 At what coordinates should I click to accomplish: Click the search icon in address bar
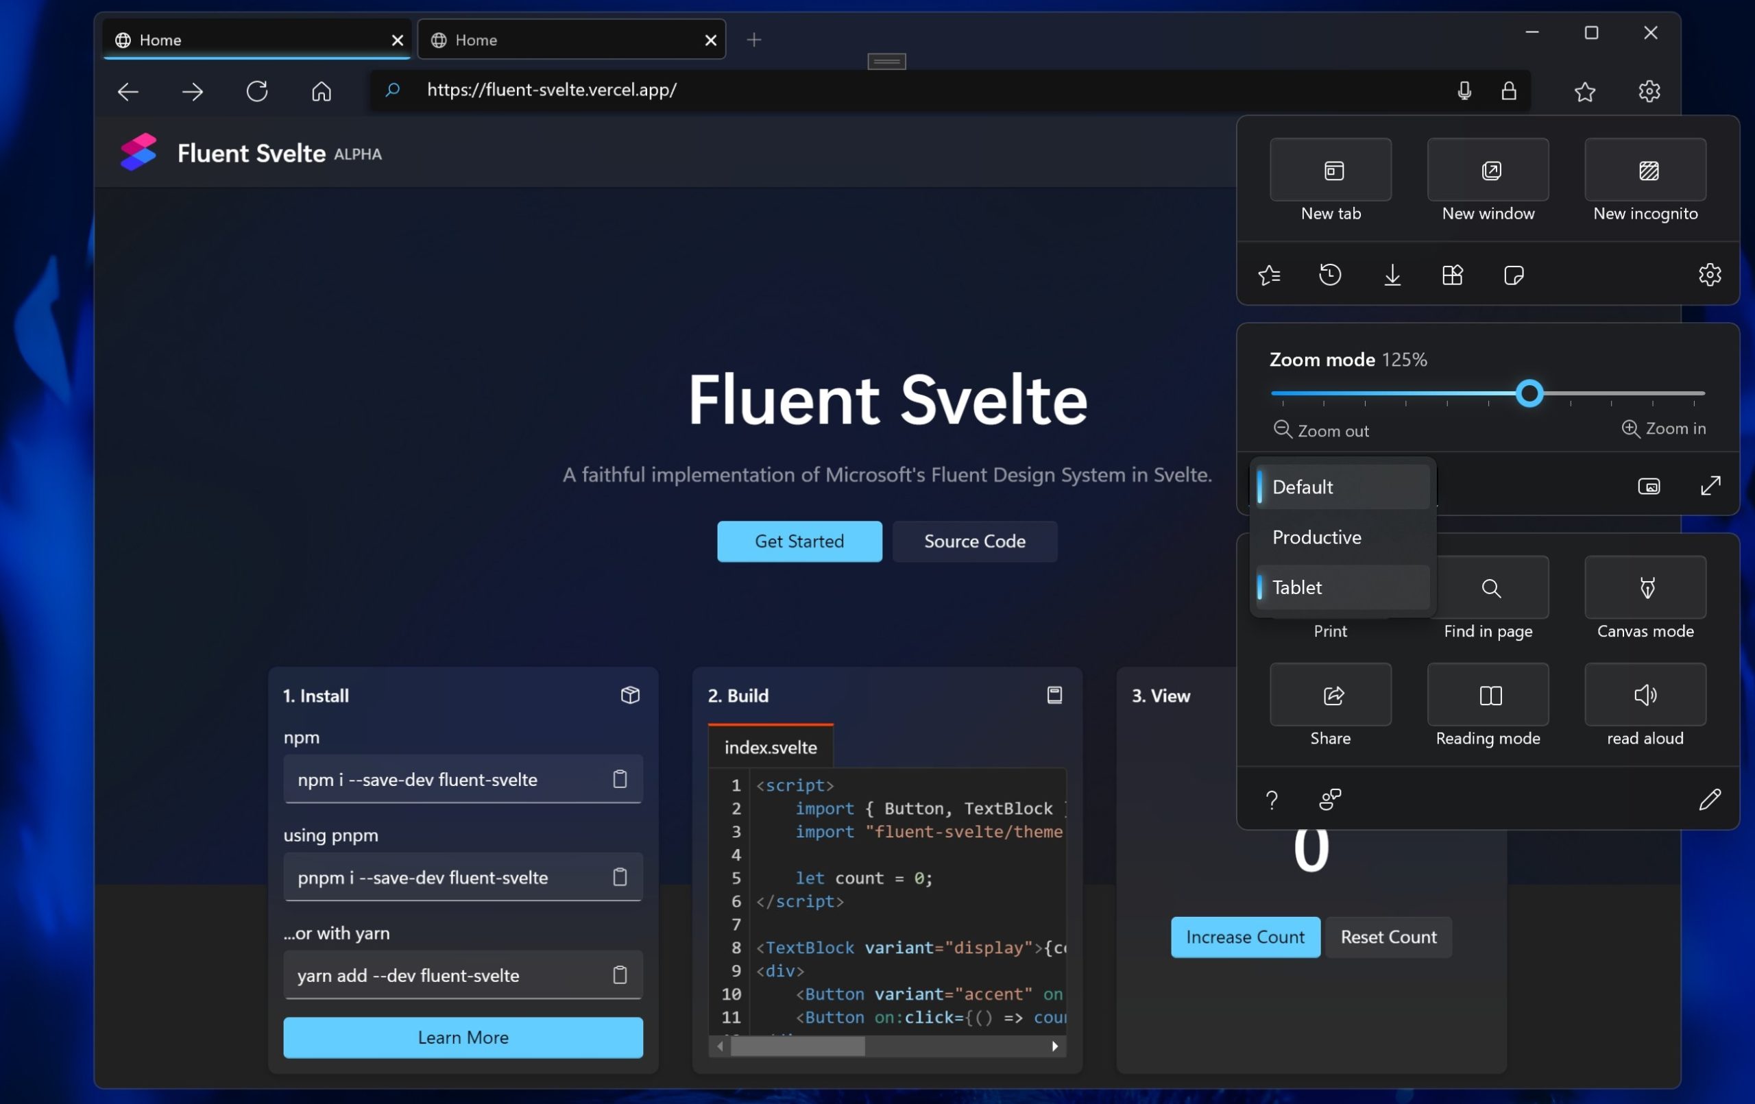coord(392,90)
